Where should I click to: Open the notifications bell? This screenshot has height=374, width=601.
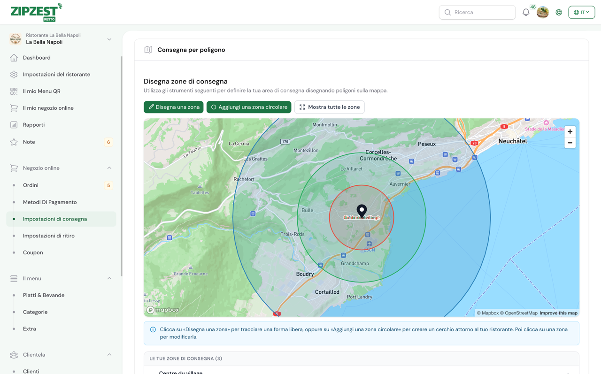[x=526, y=13]
